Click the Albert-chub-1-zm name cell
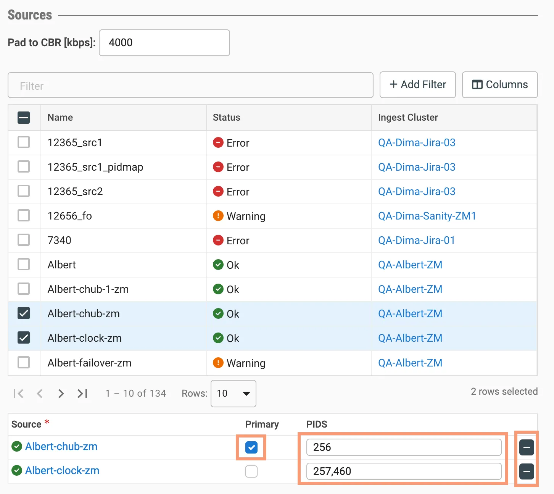Screen dimensions: 554x494 pyautogui.click(x=124, y=289)
